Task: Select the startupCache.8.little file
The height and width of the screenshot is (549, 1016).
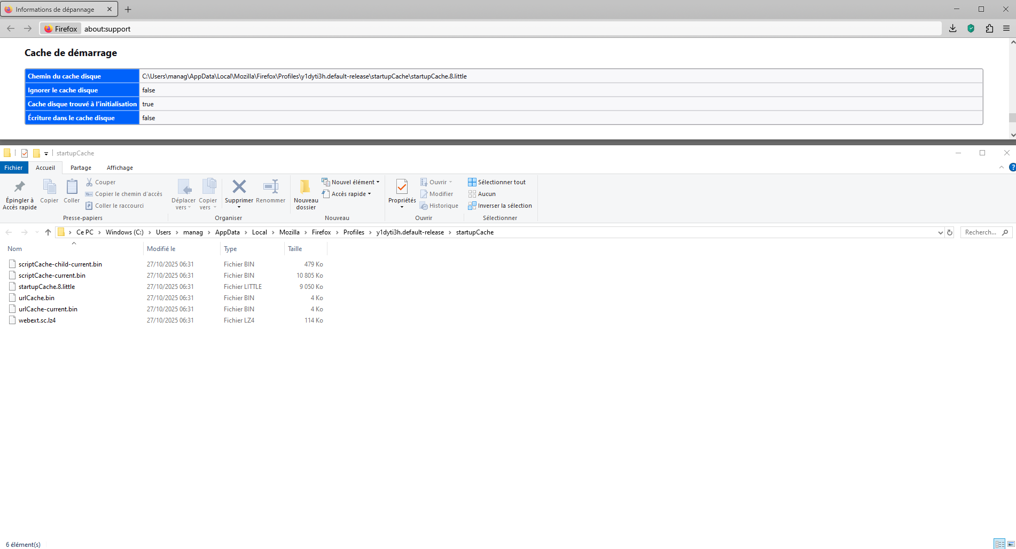Action: pyautogui.click(x=46, y=287)
